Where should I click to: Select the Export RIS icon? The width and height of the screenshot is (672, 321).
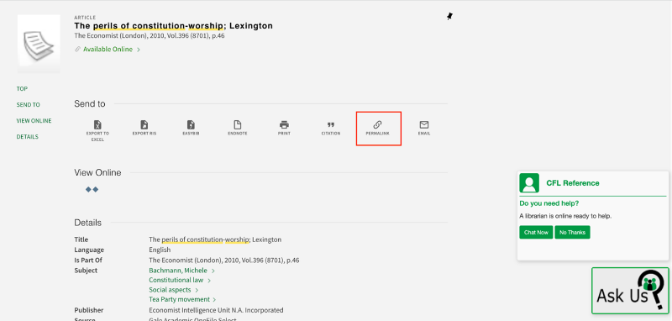[144, 124]
